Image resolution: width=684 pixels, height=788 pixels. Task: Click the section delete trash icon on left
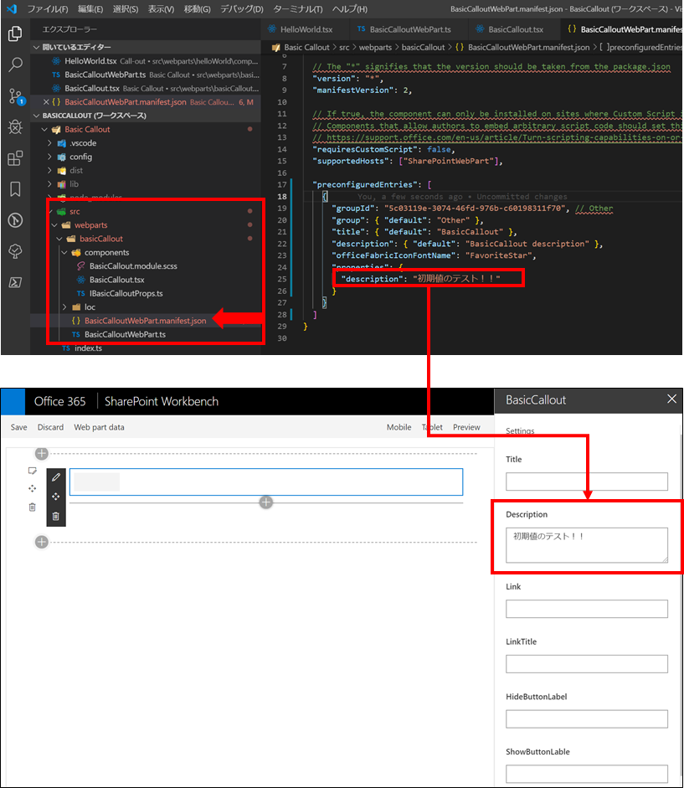(x=33, y=507)
